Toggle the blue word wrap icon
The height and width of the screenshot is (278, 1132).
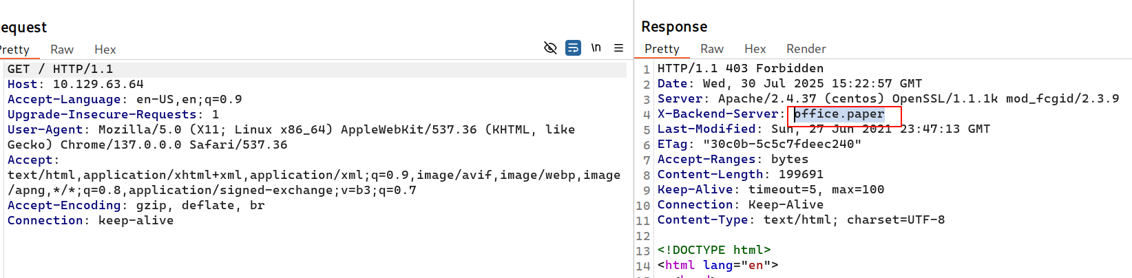coord(573,48)
